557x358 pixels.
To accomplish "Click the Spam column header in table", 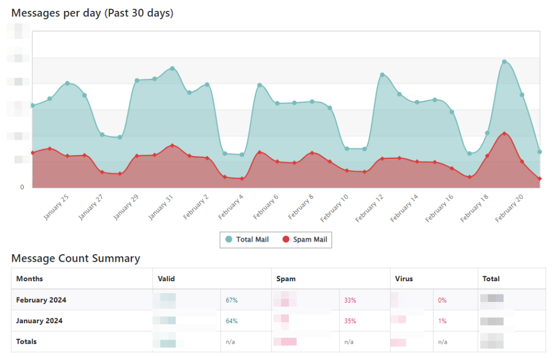I will [286, 279].
